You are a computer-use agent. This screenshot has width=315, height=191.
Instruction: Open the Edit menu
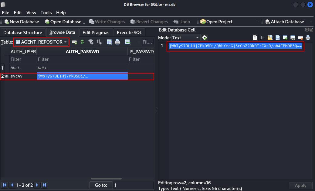(18, 13)
